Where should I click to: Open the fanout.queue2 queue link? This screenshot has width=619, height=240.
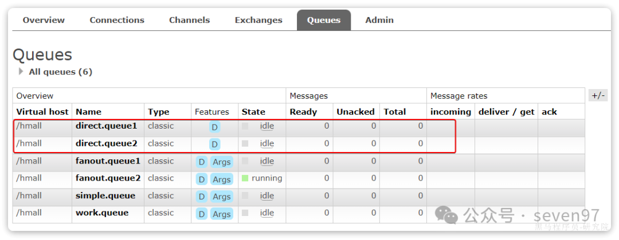coord(108,178)
